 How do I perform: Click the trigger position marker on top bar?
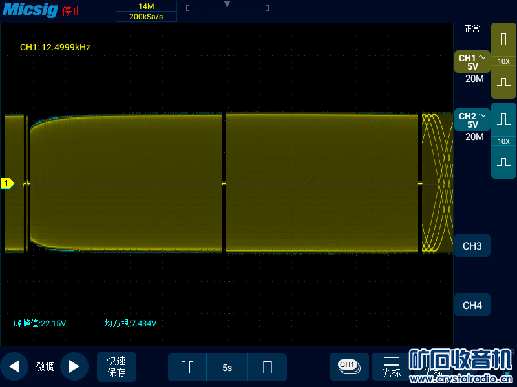point(227,5)
